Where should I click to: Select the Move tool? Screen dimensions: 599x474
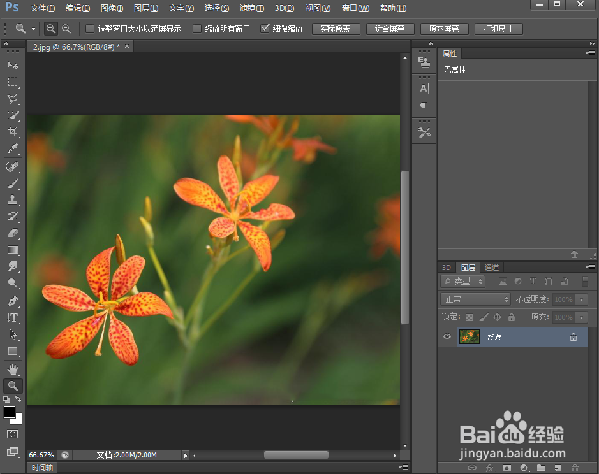[x=13, y=66]
